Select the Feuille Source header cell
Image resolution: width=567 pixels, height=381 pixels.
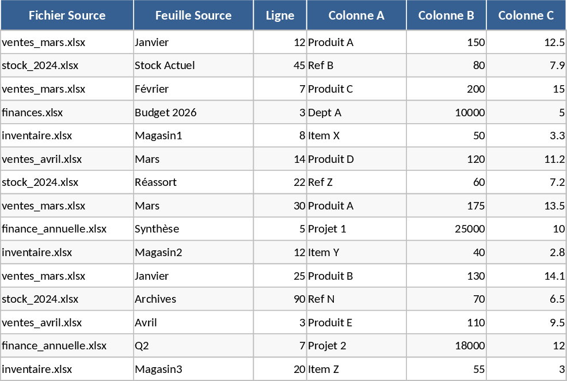pyautogui.click(x=193, y=16)
